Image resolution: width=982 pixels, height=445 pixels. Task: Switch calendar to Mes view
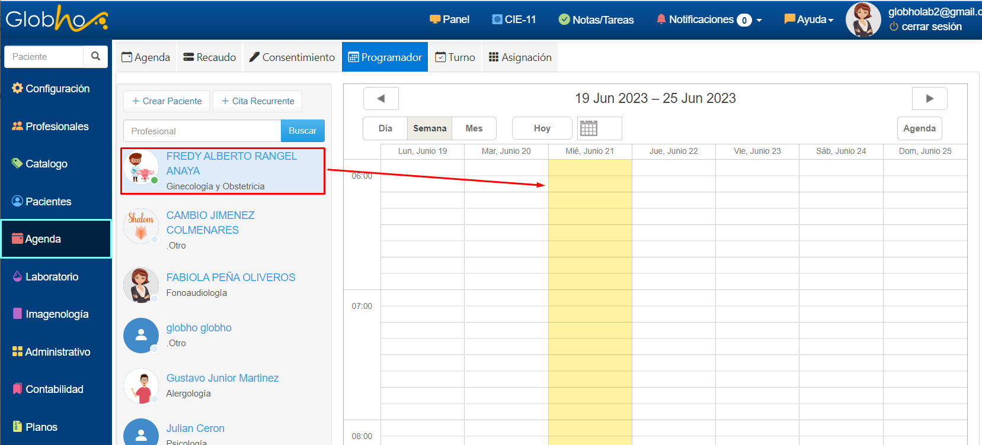click(474, 128)
